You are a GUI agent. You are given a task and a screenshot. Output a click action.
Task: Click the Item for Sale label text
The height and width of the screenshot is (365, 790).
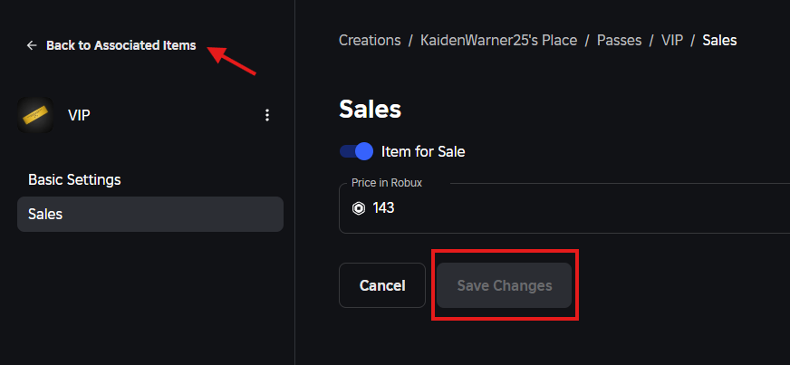[x=423, y=151]
